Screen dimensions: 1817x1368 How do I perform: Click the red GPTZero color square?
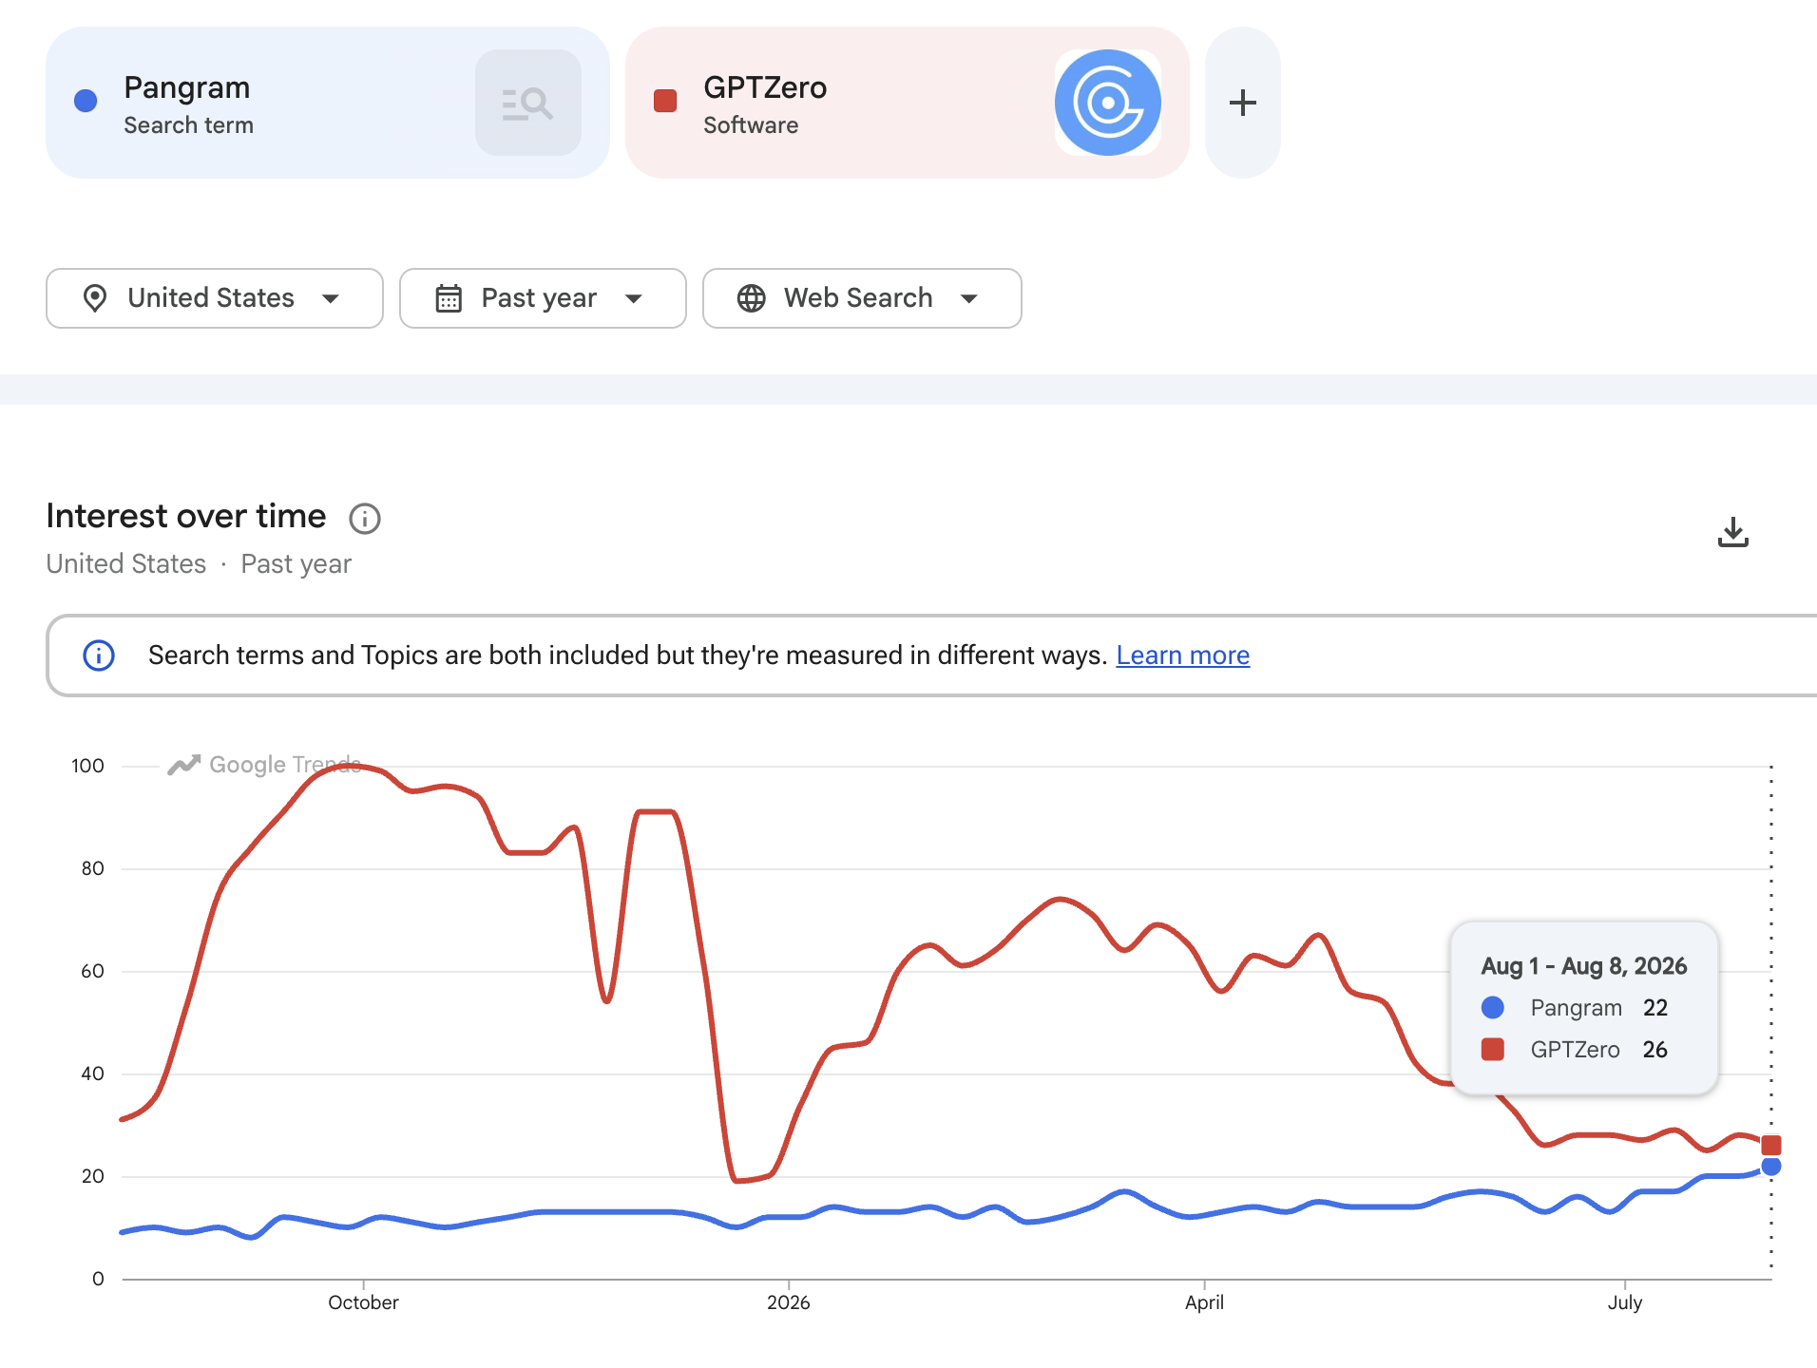[x=665, y=101]
